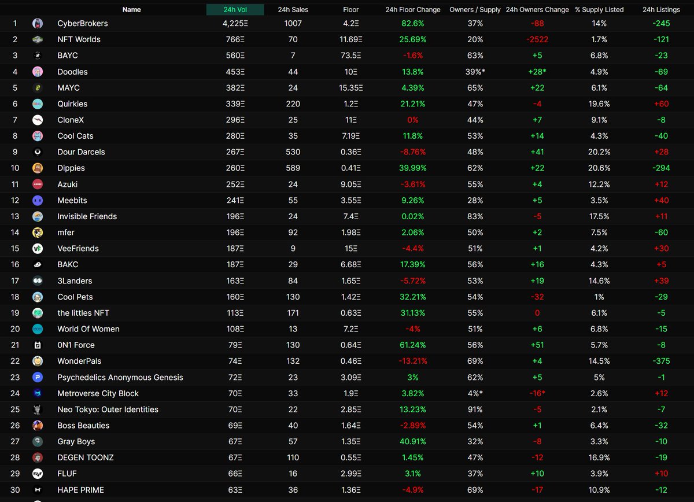
Task: Click Metroverse City Block owners change -16*
Action: [x=537, y=393]
